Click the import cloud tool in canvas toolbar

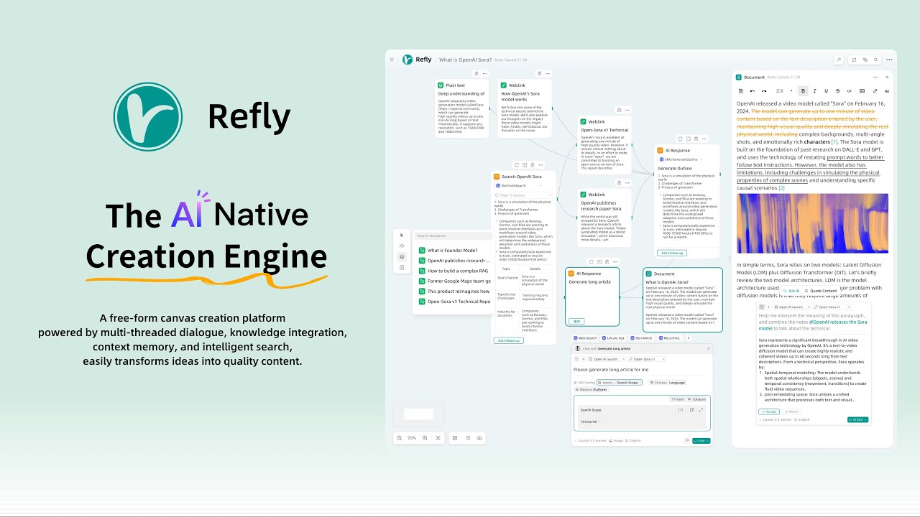(x=402, y=246)
